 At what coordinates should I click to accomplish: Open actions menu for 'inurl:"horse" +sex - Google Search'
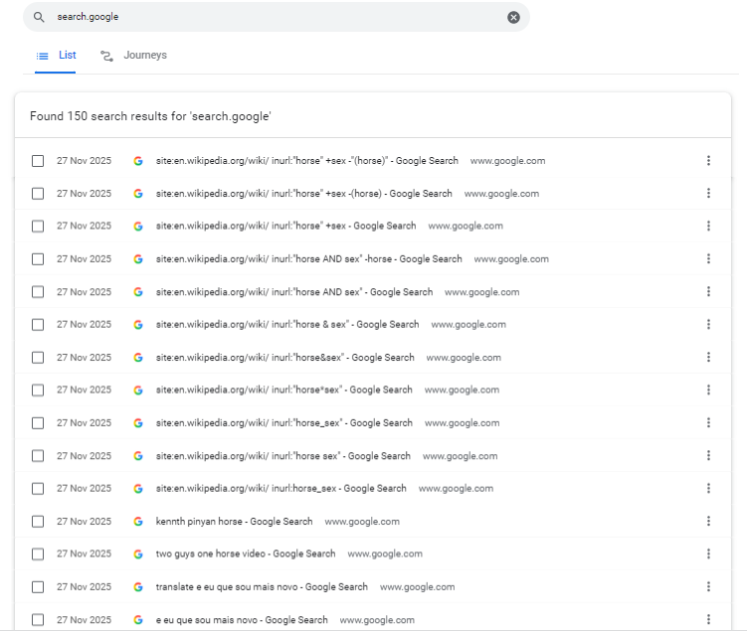coord(708,226)
